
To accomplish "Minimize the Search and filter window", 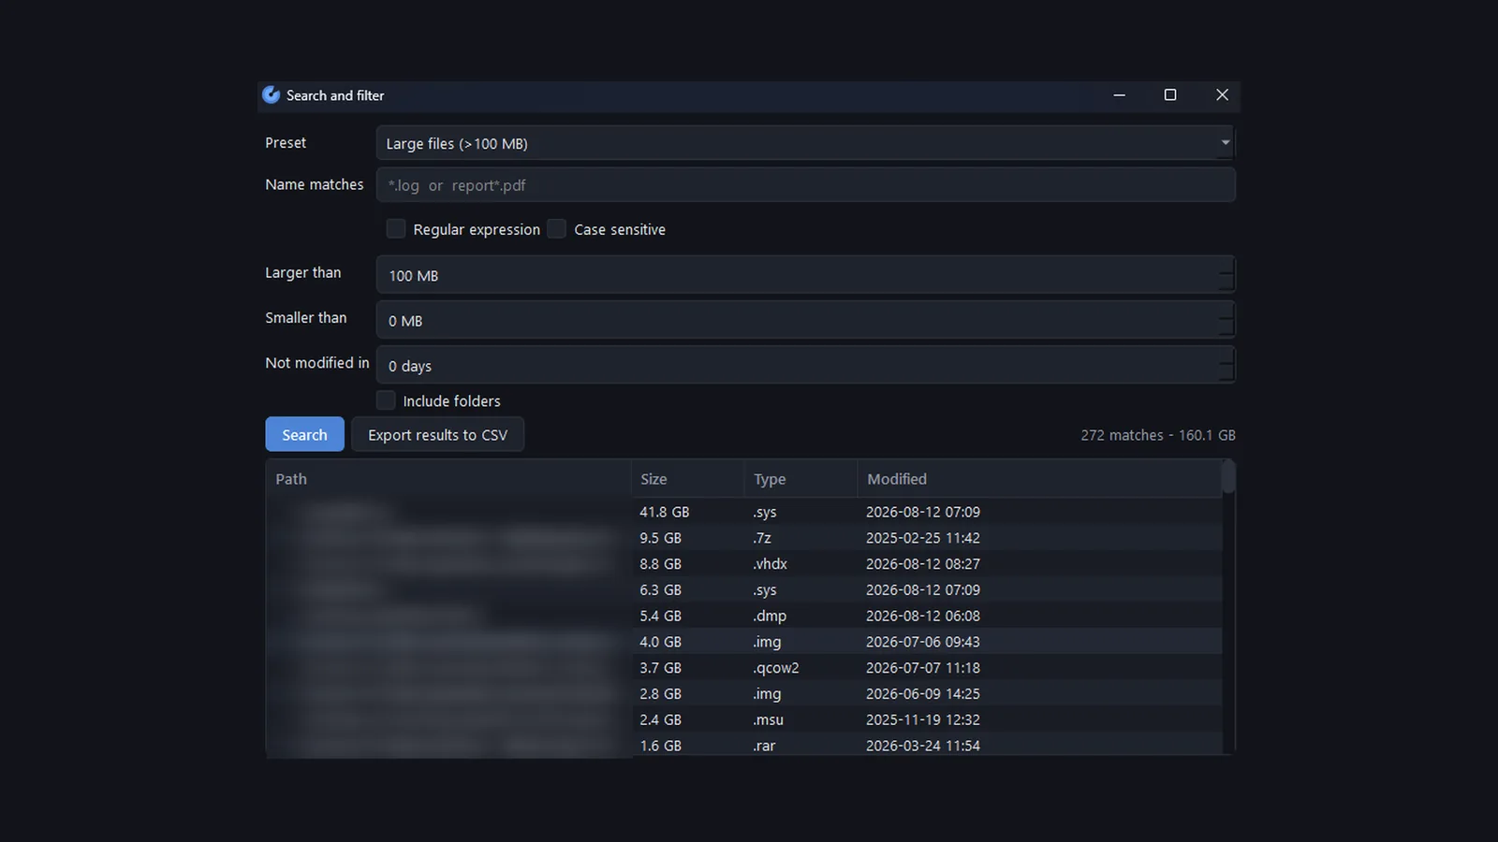I will point(1119,94).
